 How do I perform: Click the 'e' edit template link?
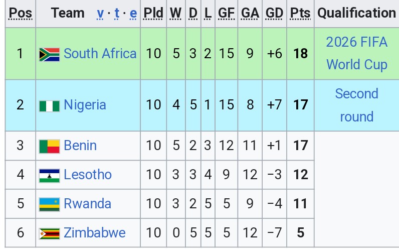click(133, 13)
